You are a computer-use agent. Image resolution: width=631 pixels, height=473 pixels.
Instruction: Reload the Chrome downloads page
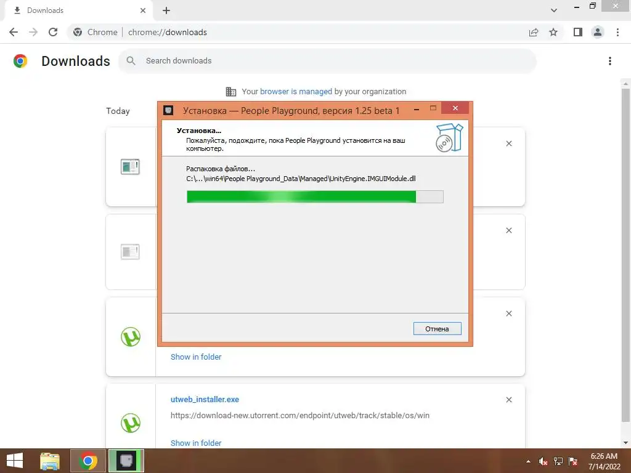[53, 32]
